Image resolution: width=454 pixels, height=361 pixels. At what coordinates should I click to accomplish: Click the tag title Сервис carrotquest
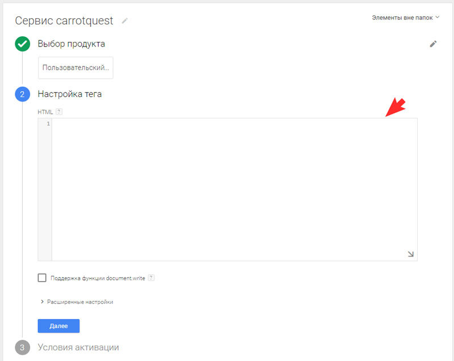tap(64, 20)
